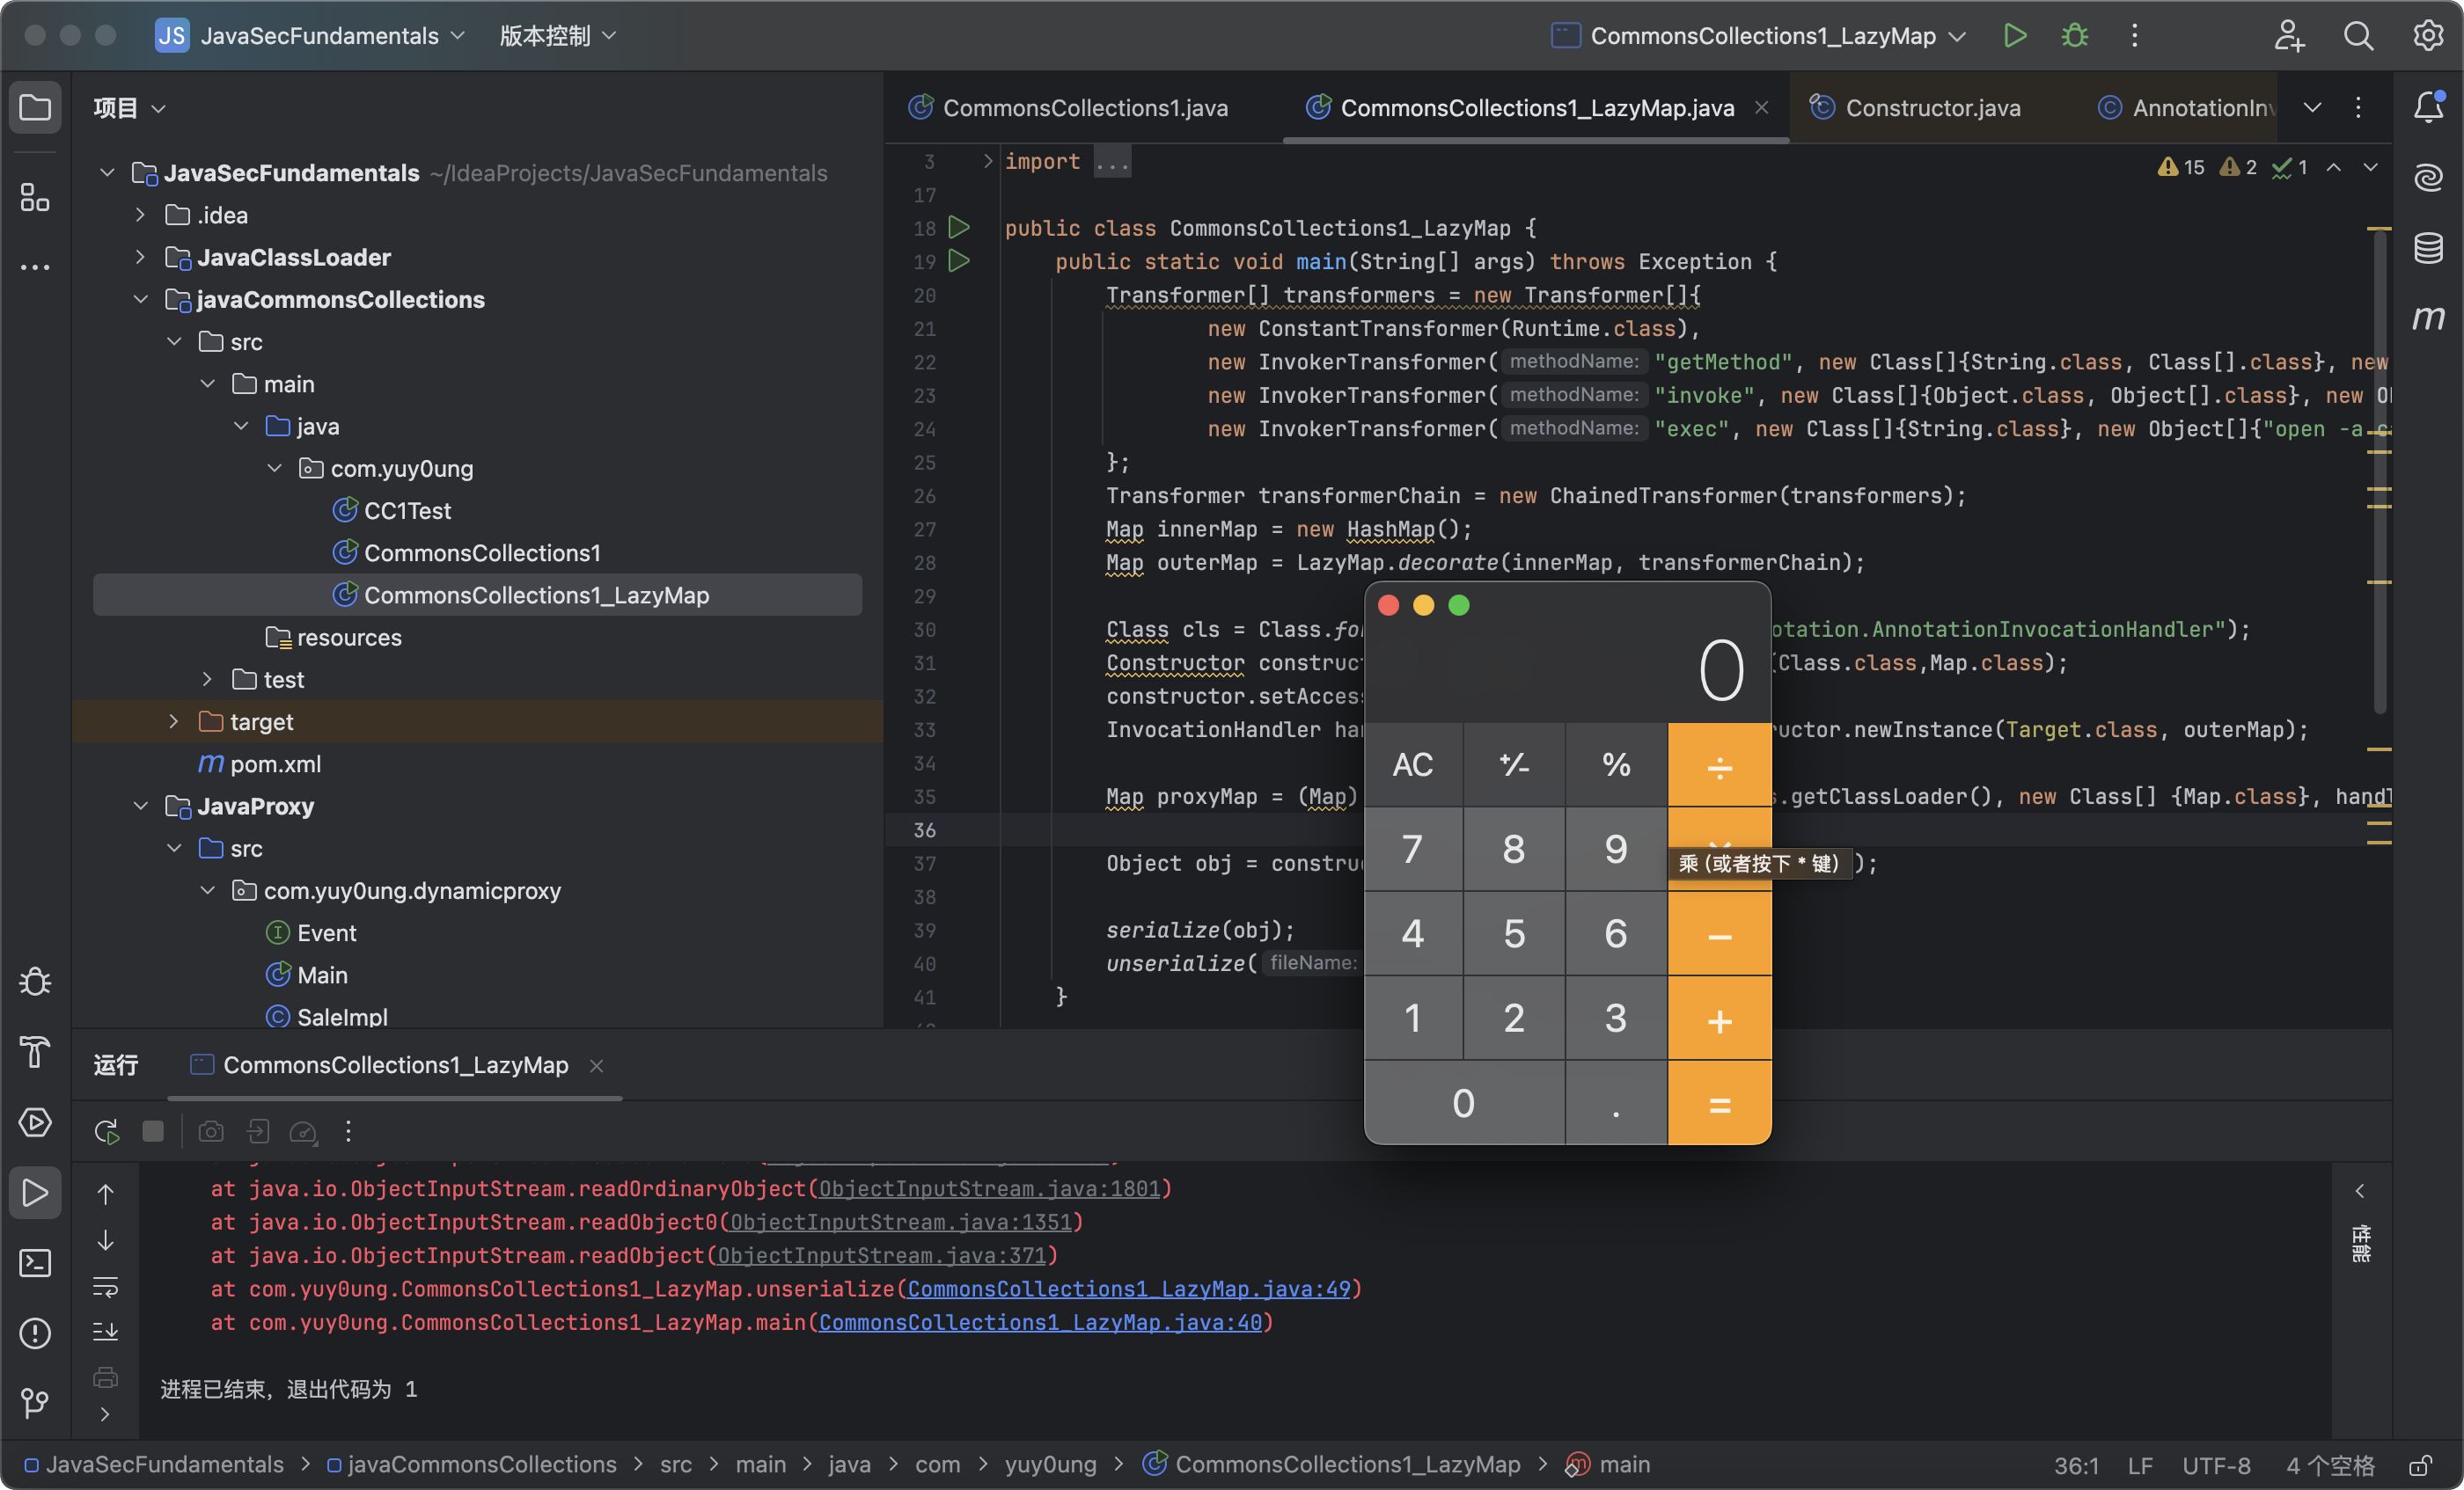Open the Terminal tool window
2464x1490 pixels.
(35, 1262)
